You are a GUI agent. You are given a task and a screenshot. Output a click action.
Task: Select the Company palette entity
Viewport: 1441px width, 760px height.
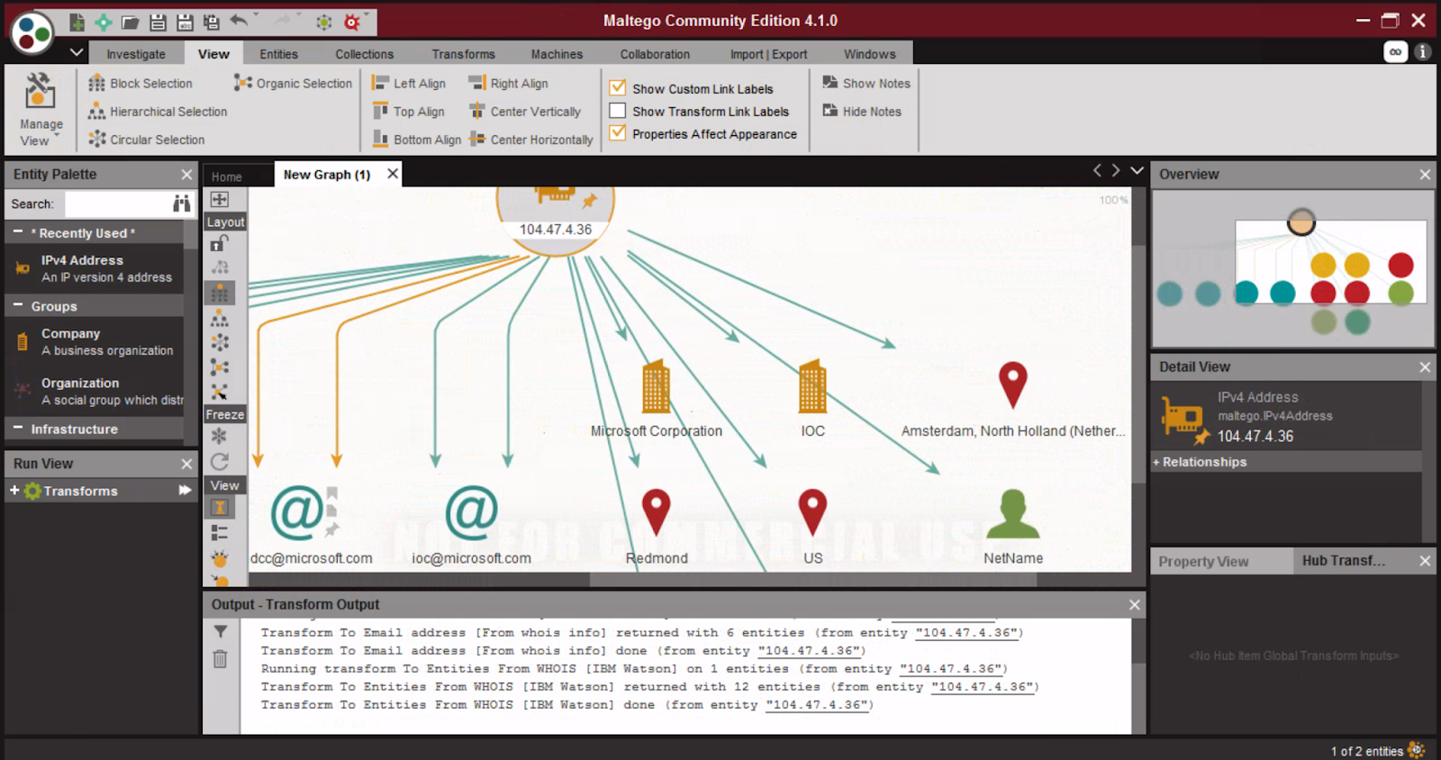[x=95, y=341]
